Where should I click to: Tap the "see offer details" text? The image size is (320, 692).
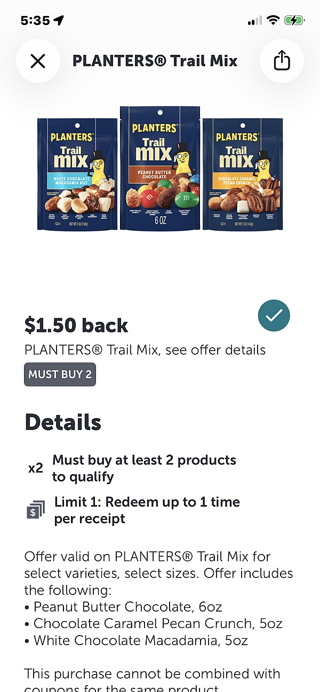[x=215, y=350]
